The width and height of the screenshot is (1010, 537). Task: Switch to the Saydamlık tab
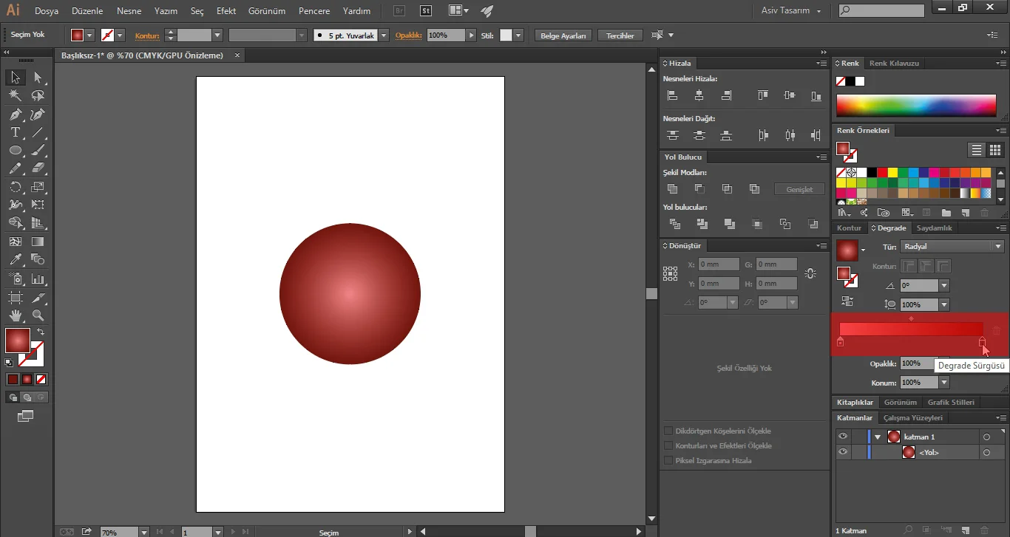tap(935, 228)
